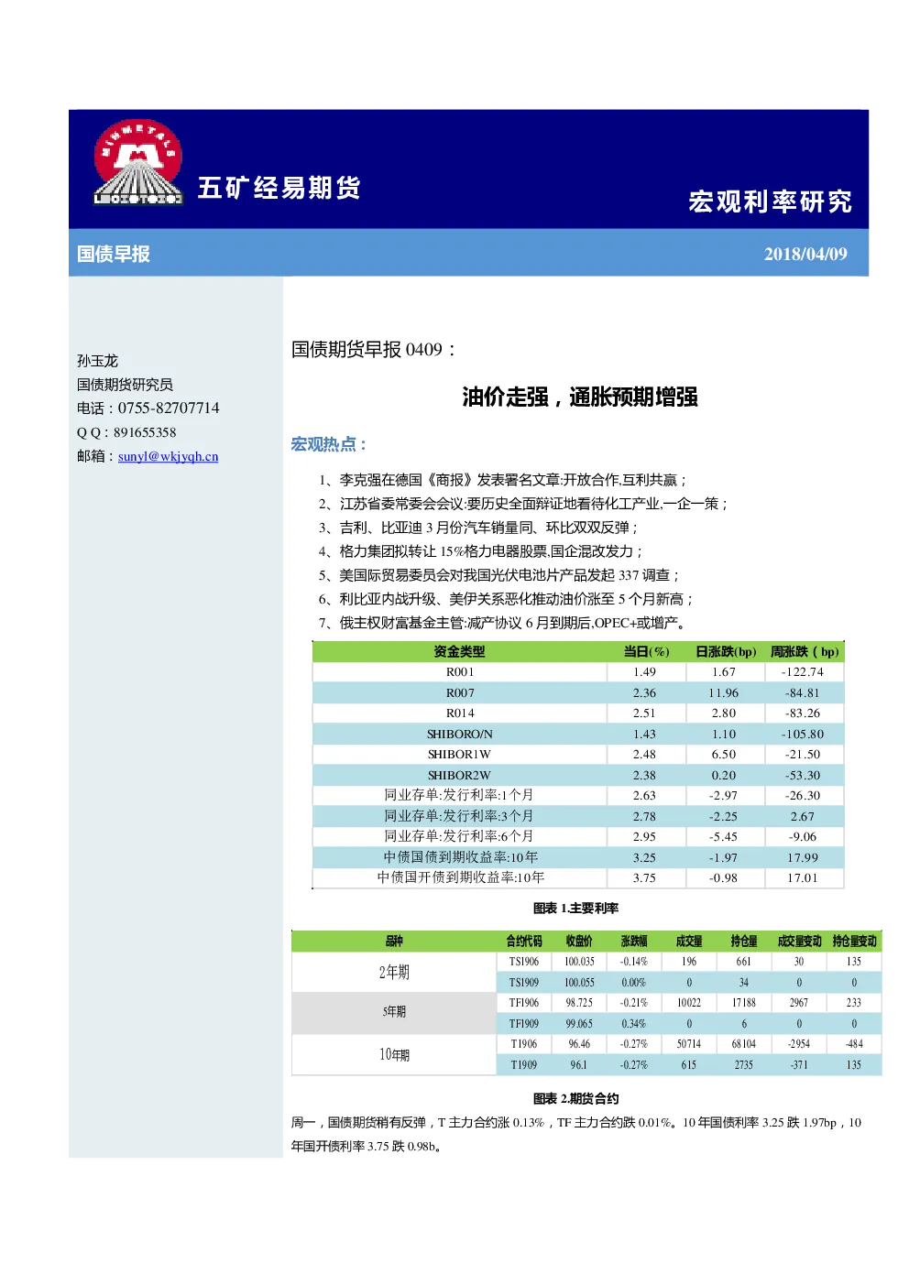Click the R001 weekly change -122.74
Viewport: 909px width, 1285px height.
click(x=803, y=672)
